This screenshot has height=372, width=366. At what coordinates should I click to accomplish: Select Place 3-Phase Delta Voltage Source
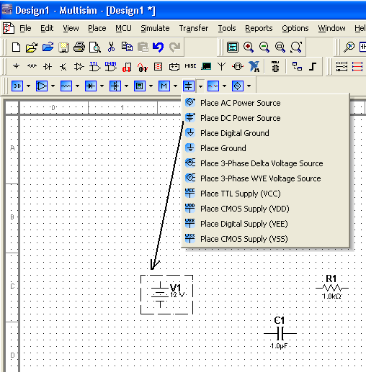(265, 163)
